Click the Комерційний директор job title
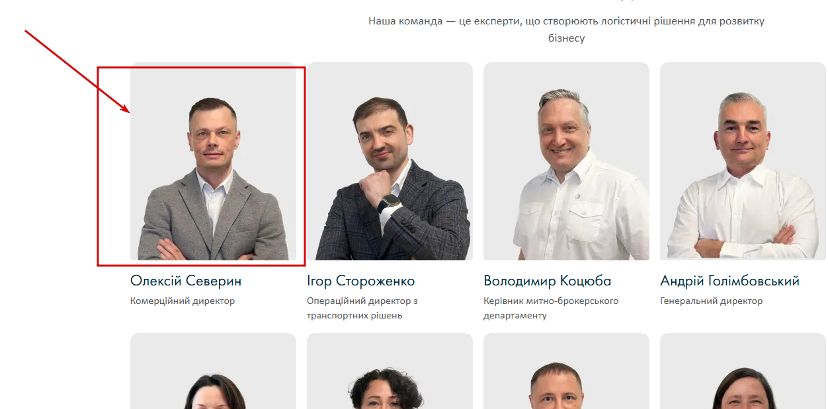The width and height of the screenshot is (828, 409). [183, 301]
